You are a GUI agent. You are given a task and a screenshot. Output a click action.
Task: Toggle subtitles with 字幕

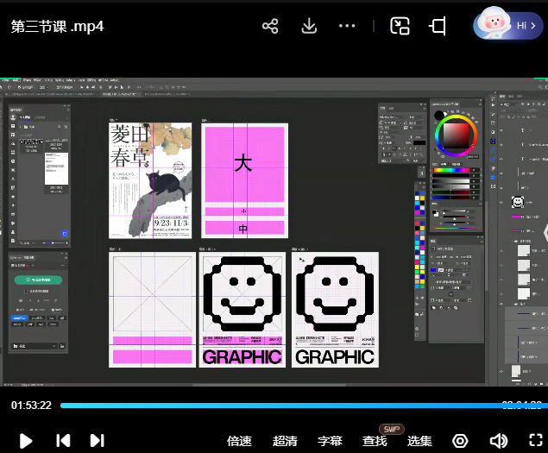[330, 440]
